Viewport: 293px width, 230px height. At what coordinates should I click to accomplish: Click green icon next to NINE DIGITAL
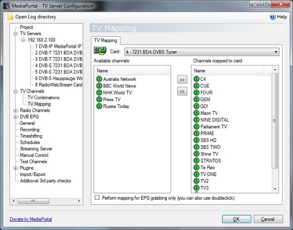tap(196, 120)
